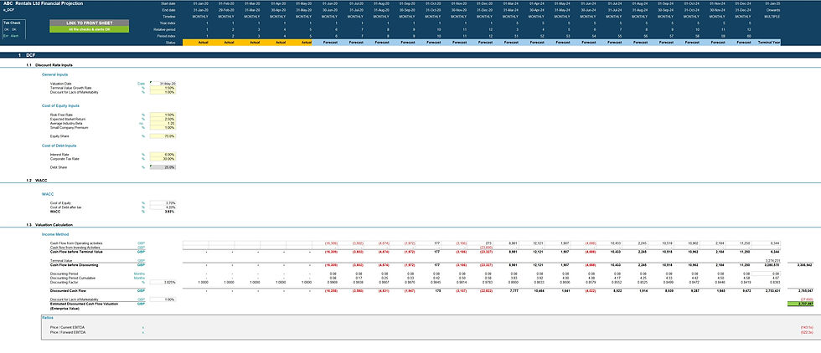Click the 'Cash Flow from Operating activities' label

click(76, 243)
